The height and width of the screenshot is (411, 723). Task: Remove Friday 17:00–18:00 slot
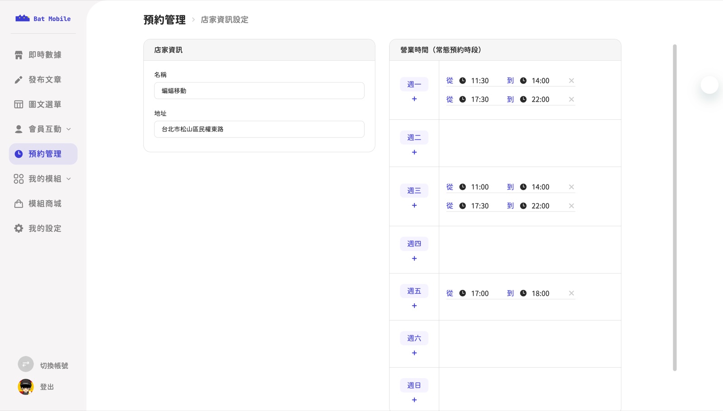[572, 293]
